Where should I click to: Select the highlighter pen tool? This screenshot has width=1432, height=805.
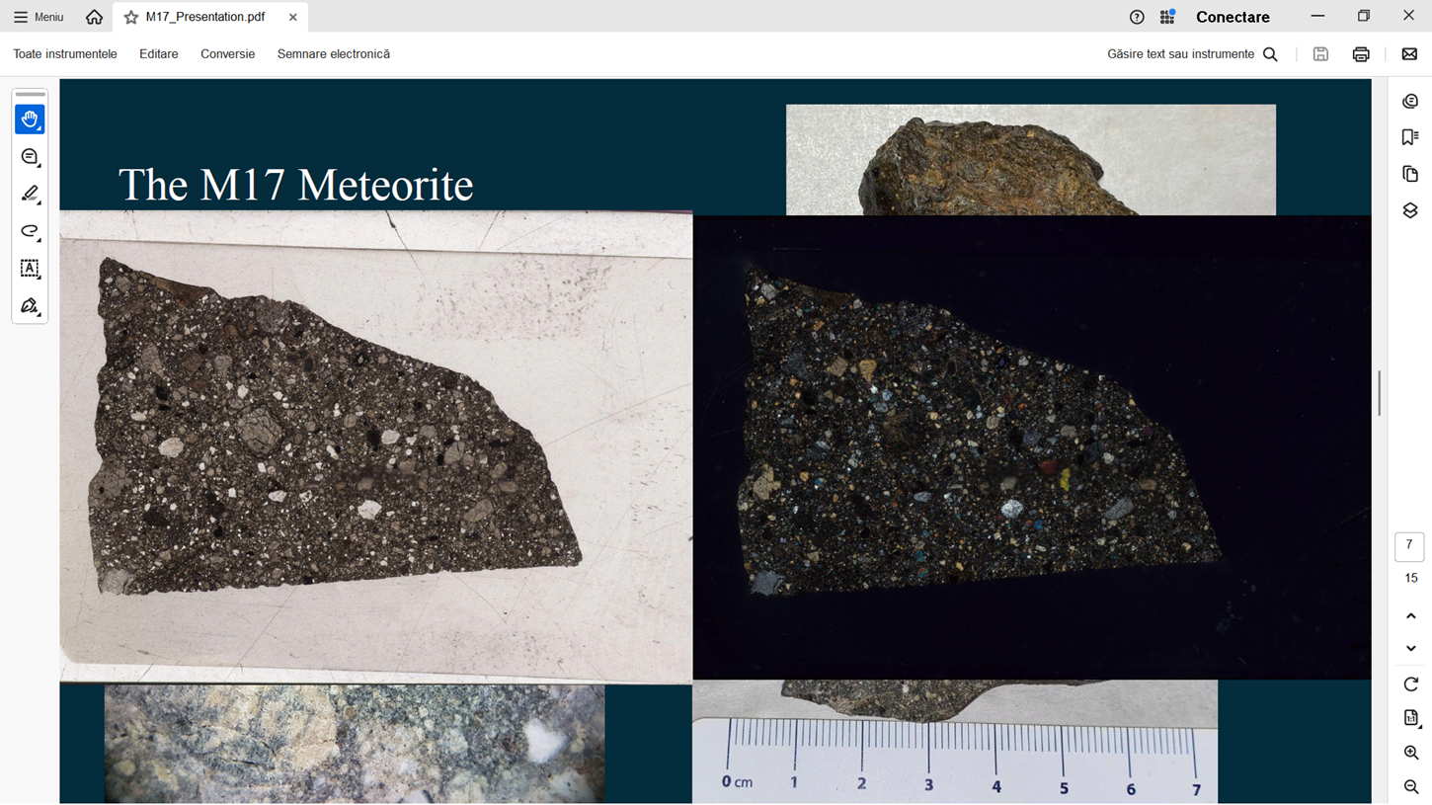point(30,194)
